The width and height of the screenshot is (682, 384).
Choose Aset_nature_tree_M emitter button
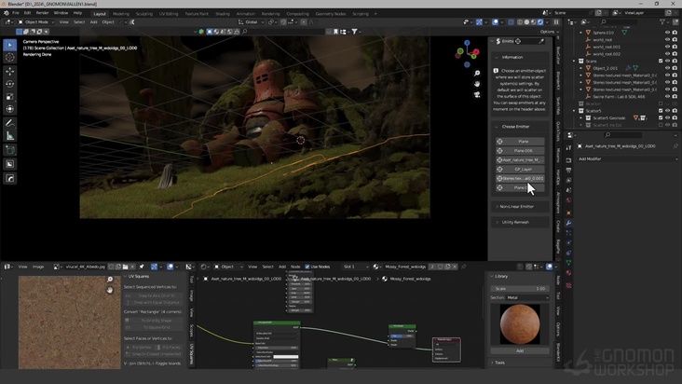click(520, 160)
